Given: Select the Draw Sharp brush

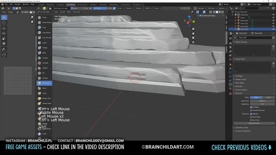Looking at the screenshot, I should [44, 22].
